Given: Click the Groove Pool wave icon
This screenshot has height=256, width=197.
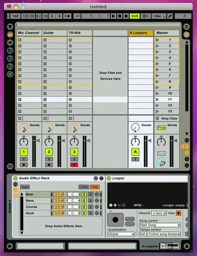Looking at the screenshot, I should [x=10, y=166].
